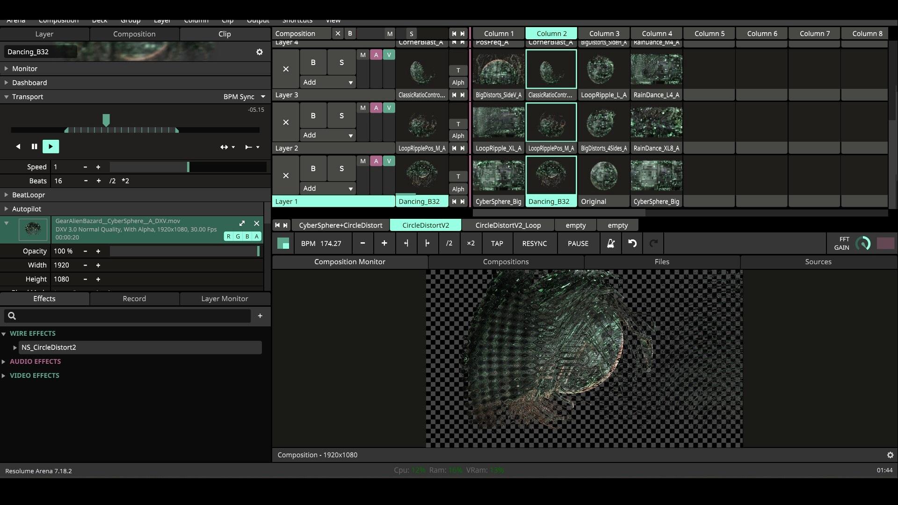This screenshot has height=505, width=898.
Task: Open Layer 1 blend mode Add dropdown
Action: [327, 188]
